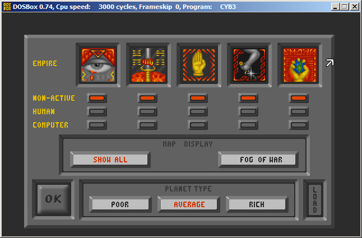Set globe empire to Human player
The height and width of the screenshot is (238, 362).
pyautogui.click(x=299, y=111)
